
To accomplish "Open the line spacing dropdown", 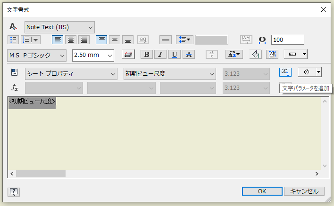I will (x=184, y=40).
